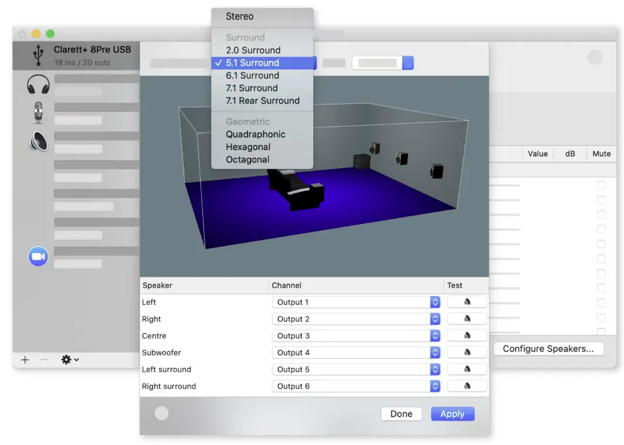Viewport: 624px width, 445px height.
Task: Test the Left surround speaker
Action: [x=467, y=369]
